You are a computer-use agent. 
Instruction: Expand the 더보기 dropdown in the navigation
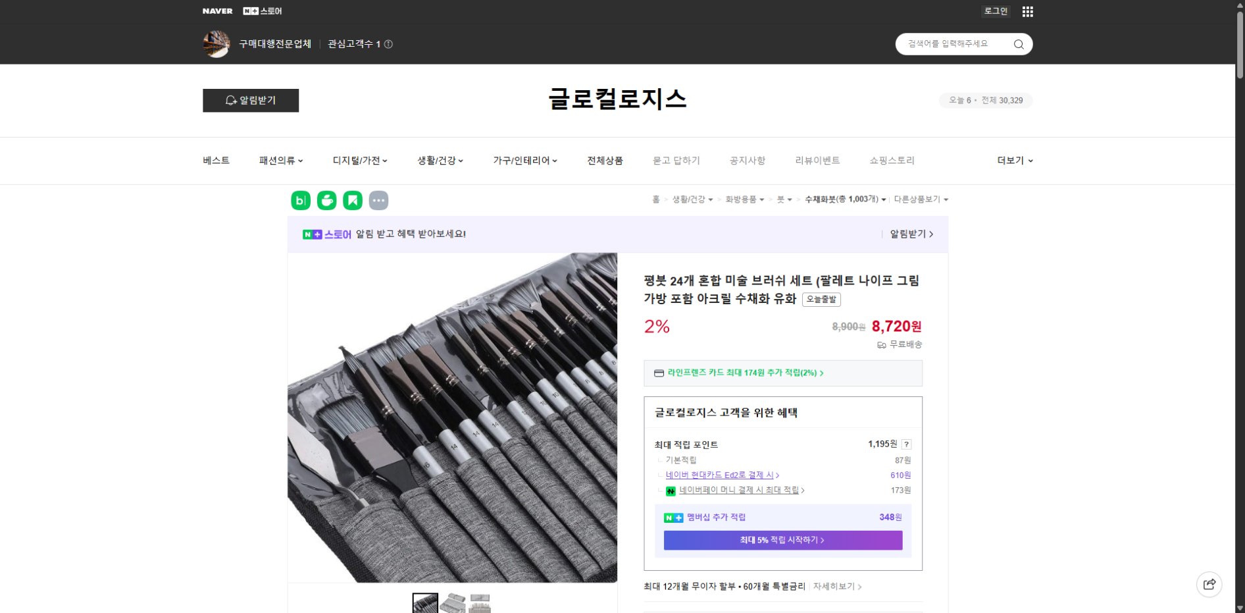click(1013, 160)
